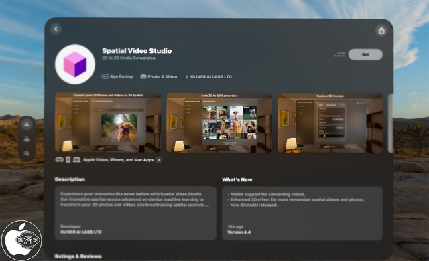The image size is (429, 261).
Task: Click the Apple Vision headset device icon
Action: coord(60,160)
